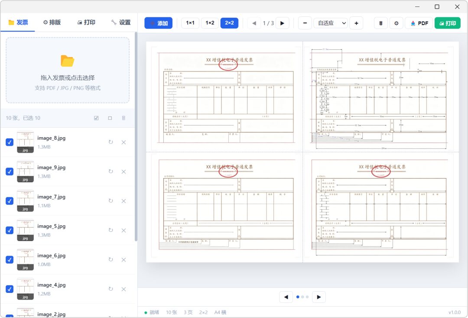Uncheck image_9.jpg checkbox
The width and height of the screenshot is (468, 318).
pyautogui.click(x=10, y=172)
